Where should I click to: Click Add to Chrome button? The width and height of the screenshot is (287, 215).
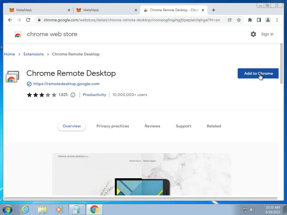click(x=258, y=73)
